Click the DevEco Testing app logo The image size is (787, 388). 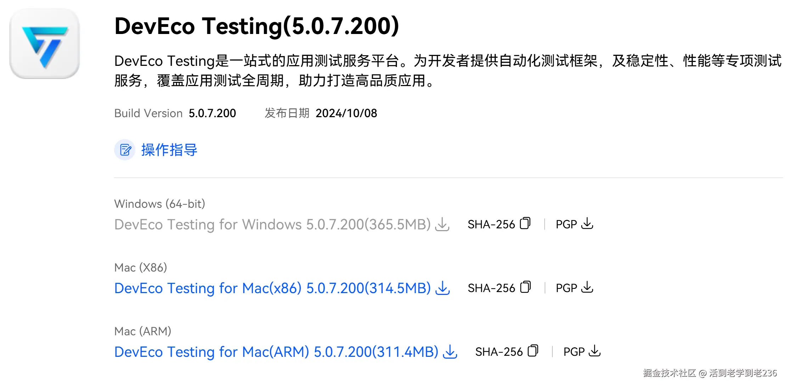(x=45, y=44)
